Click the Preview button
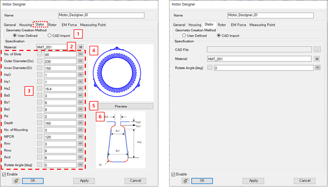328x187 pixels. 121,106
